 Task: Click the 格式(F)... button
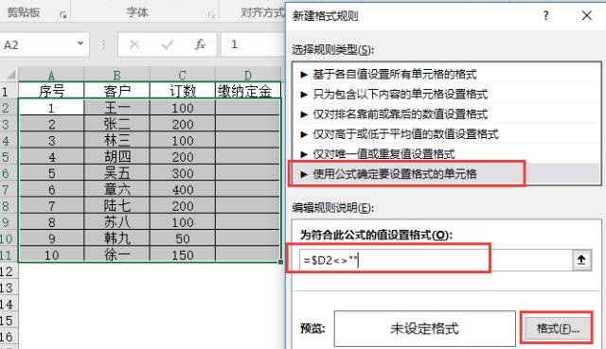coord(557,328)
